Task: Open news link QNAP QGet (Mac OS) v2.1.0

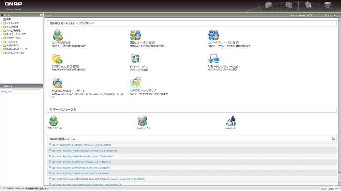Action: tap(81, 173)
